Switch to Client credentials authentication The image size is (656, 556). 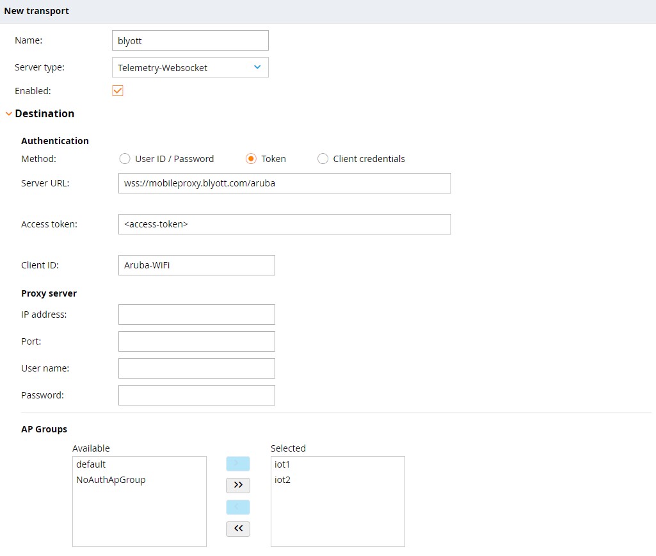point(323,158)
